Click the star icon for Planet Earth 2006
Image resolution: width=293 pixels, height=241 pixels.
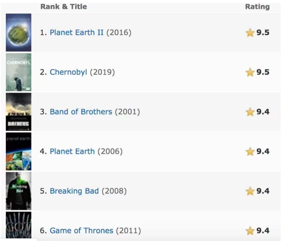click(x=250, y=152)
